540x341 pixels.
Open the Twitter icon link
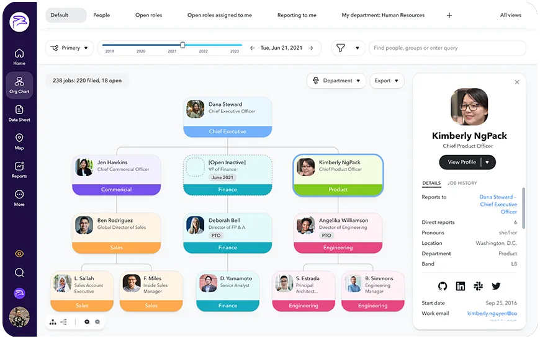496,286
